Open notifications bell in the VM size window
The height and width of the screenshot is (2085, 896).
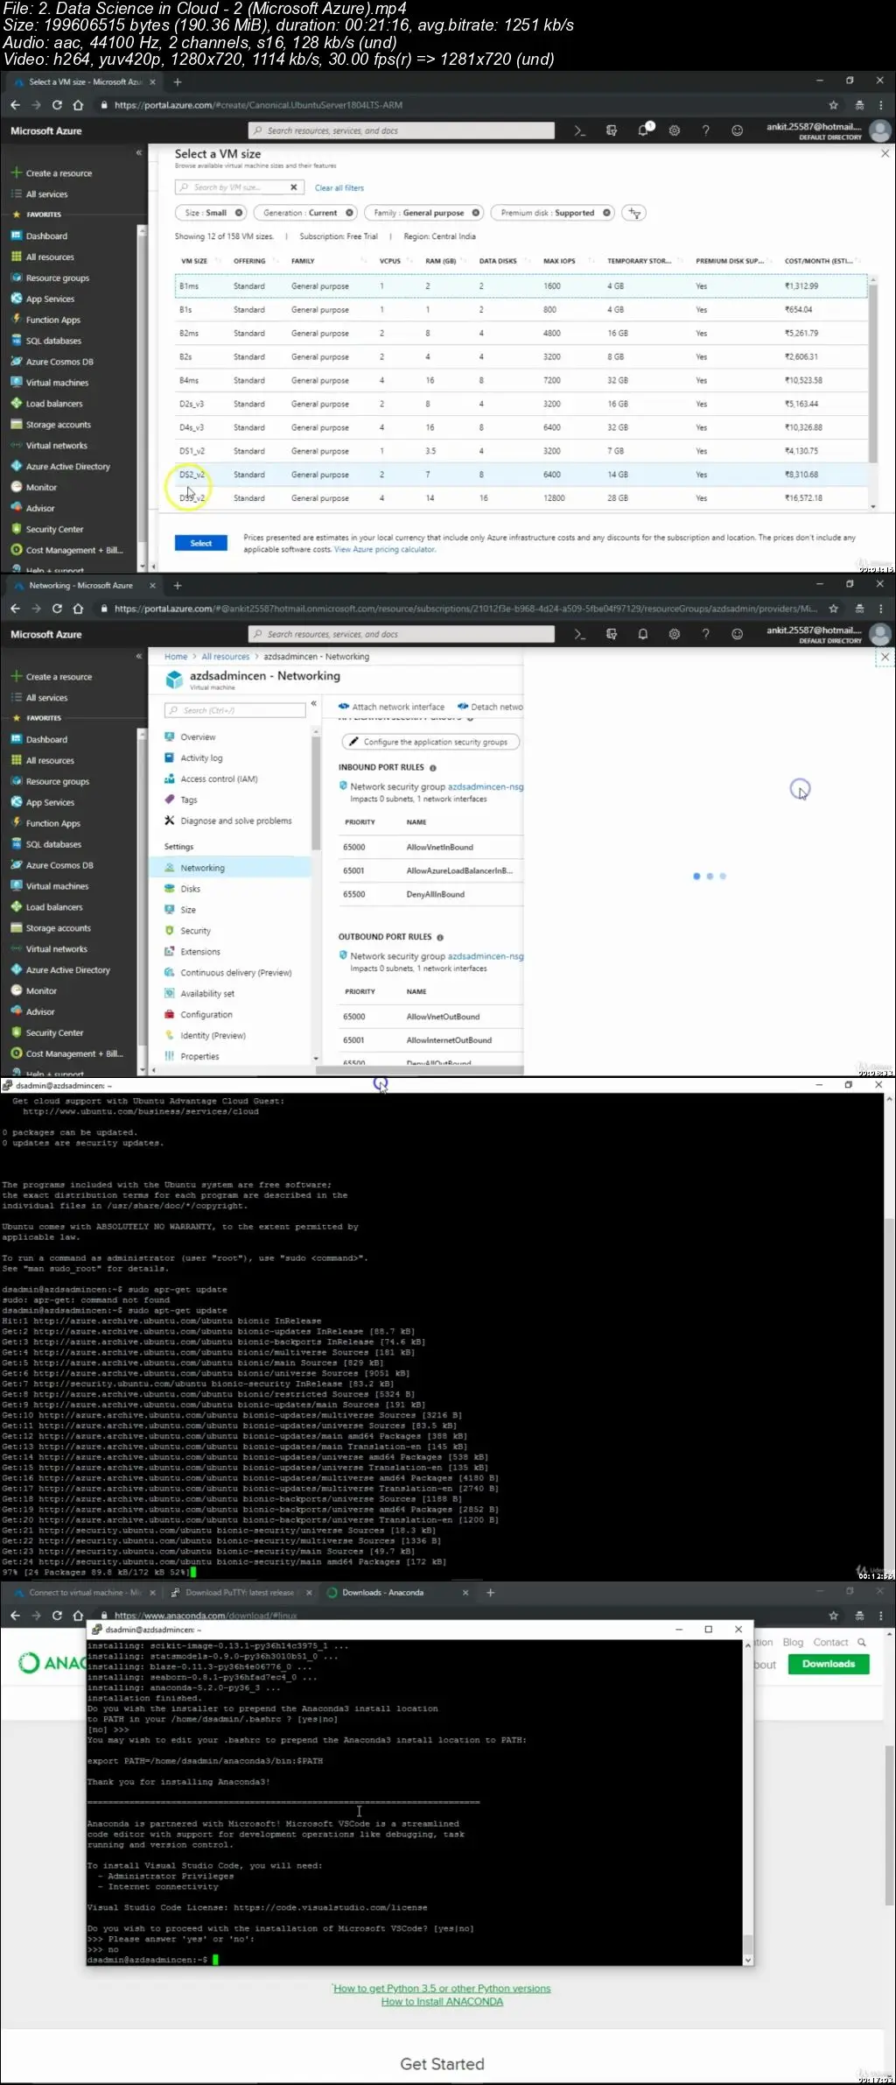click(x=643, y=130)
